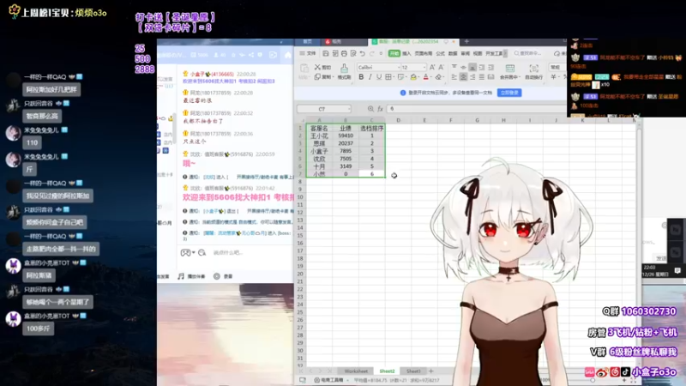Select cell with value 59410
The height and width of the screenshot is (386, 686).
coord(346,136)
